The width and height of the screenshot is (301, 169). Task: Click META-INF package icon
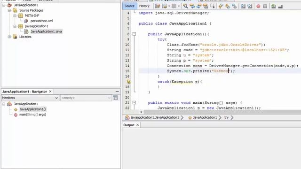pyautogui.click(x=21, y=15)
